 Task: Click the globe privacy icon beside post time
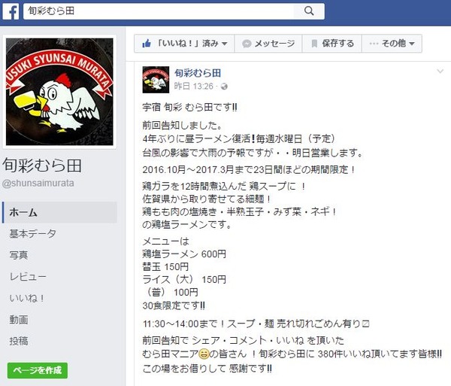click(224, 87)
